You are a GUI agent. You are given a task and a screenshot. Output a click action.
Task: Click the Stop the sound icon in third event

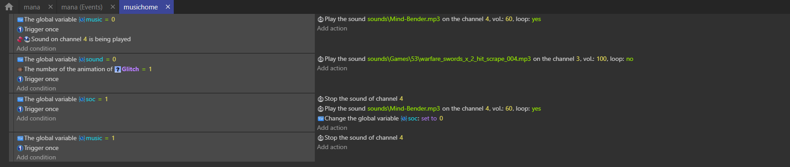[321, 99]
